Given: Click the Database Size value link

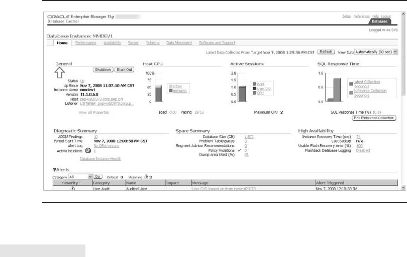Looking at the screenshot, I should 249,137.
